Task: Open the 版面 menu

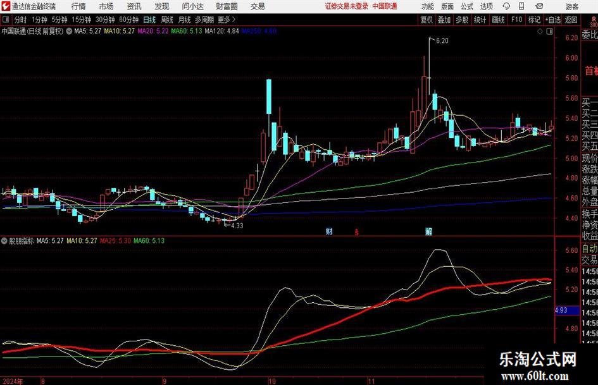Action: tap(447, 6)
